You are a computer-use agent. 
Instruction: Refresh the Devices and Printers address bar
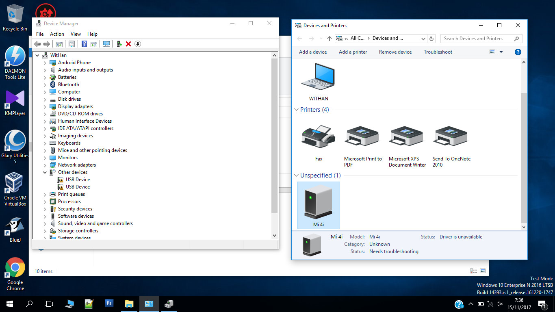tap(432, 39)
